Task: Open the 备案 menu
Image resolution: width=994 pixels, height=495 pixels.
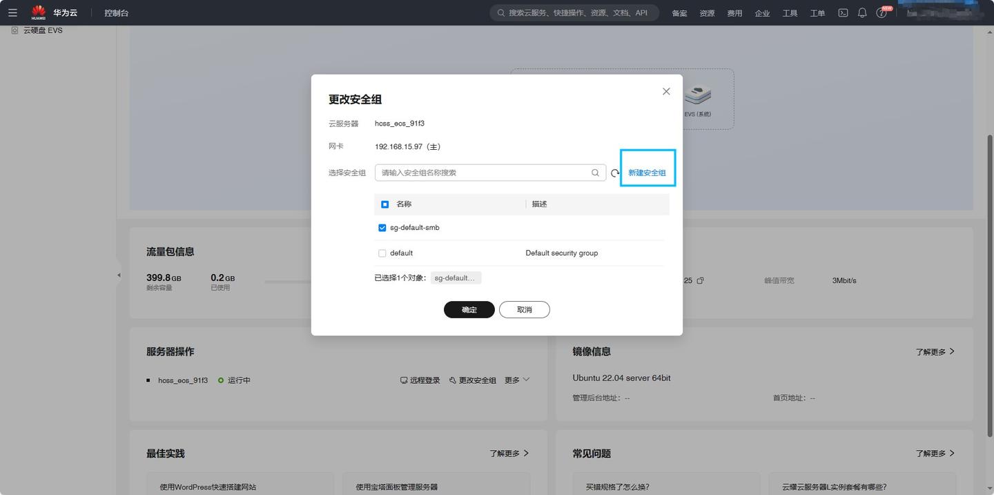Action: pyautogui.click(x=679, y=13)
